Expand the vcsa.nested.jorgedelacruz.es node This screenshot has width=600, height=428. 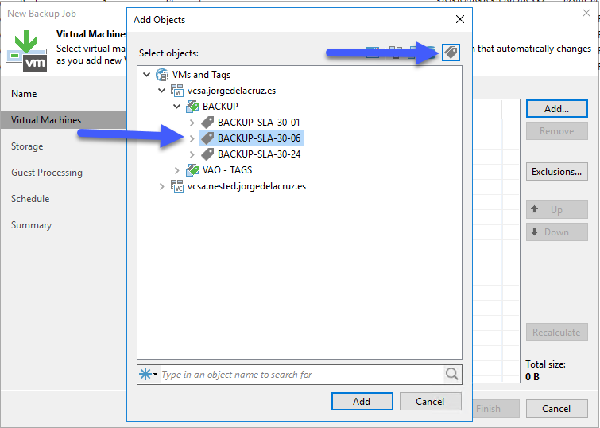[x=162, y=186]
